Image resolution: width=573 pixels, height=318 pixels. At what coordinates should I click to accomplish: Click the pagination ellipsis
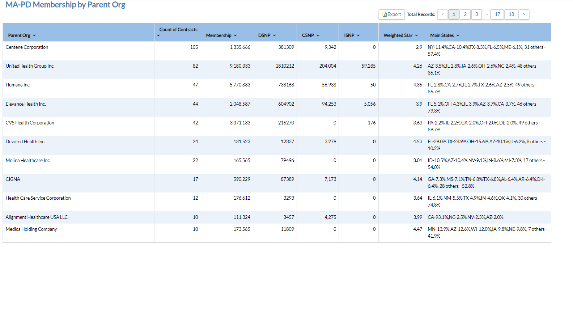point(486,14)
